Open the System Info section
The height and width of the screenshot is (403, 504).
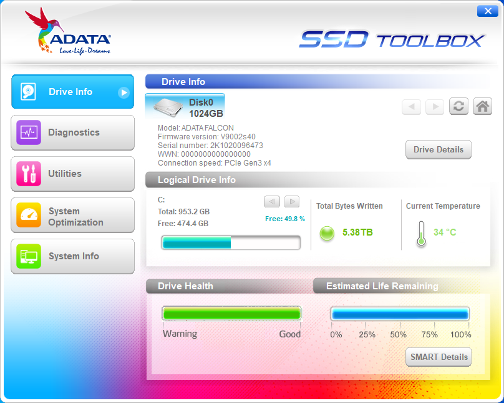click(72, 256)
